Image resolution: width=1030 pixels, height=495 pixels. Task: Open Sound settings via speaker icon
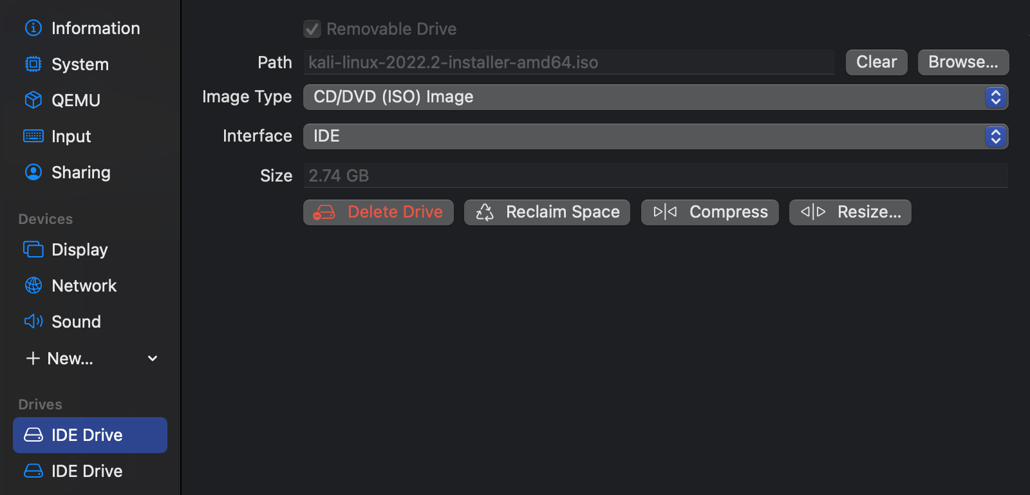(x=33, y=321)
